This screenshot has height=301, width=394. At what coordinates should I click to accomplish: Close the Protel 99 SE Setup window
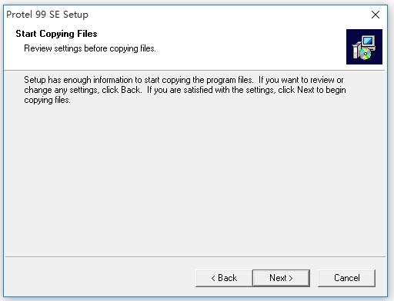point(376,15)
